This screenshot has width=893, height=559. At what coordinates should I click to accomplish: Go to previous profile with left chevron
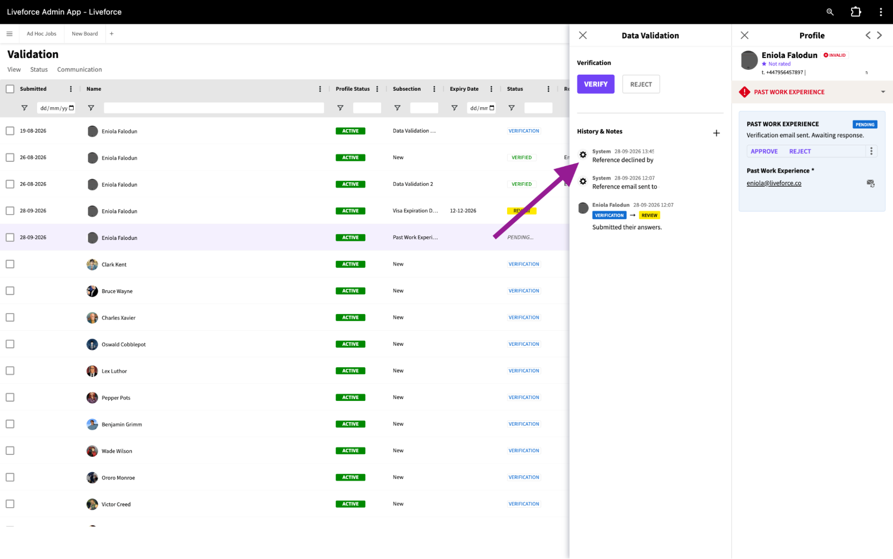pos(868,35)
